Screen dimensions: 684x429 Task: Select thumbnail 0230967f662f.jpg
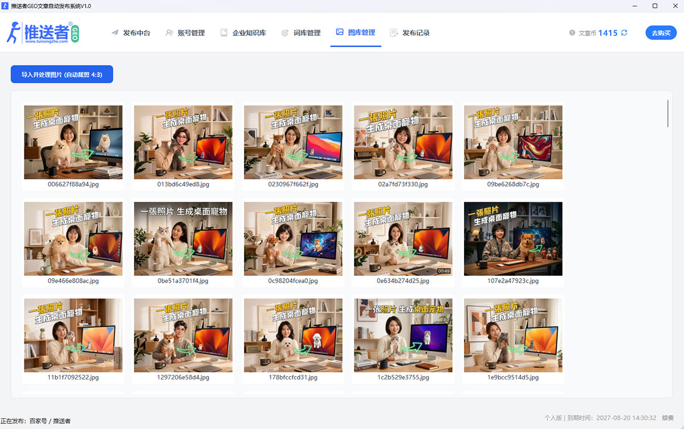pos(293,142)
